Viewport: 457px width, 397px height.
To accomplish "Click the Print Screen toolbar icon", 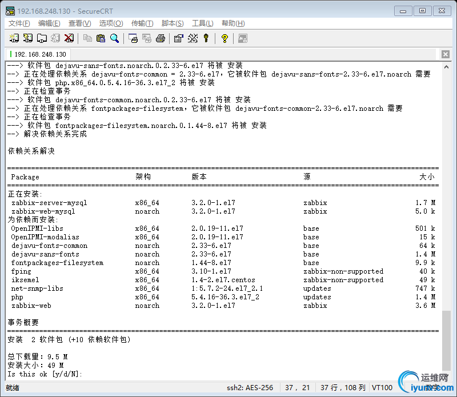I will [x=133, y=38].
